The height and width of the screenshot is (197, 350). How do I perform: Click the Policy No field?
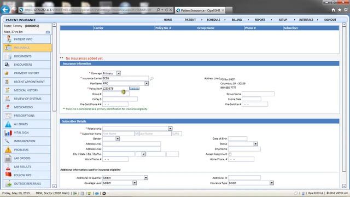(115, 89)
